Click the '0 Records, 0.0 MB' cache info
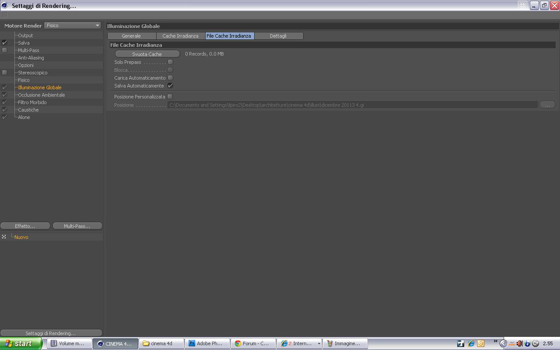This screenshot has width=560, height=350. [x=204, y=54]
